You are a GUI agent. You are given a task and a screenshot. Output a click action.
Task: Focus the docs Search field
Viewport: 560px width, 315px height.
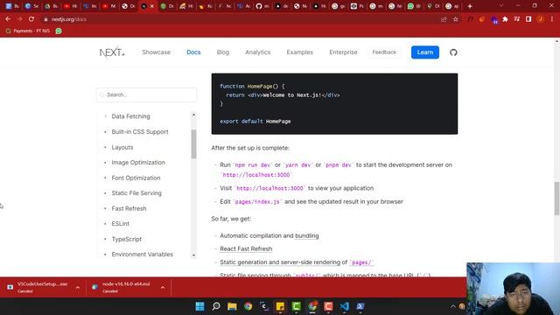coord(146,94)
